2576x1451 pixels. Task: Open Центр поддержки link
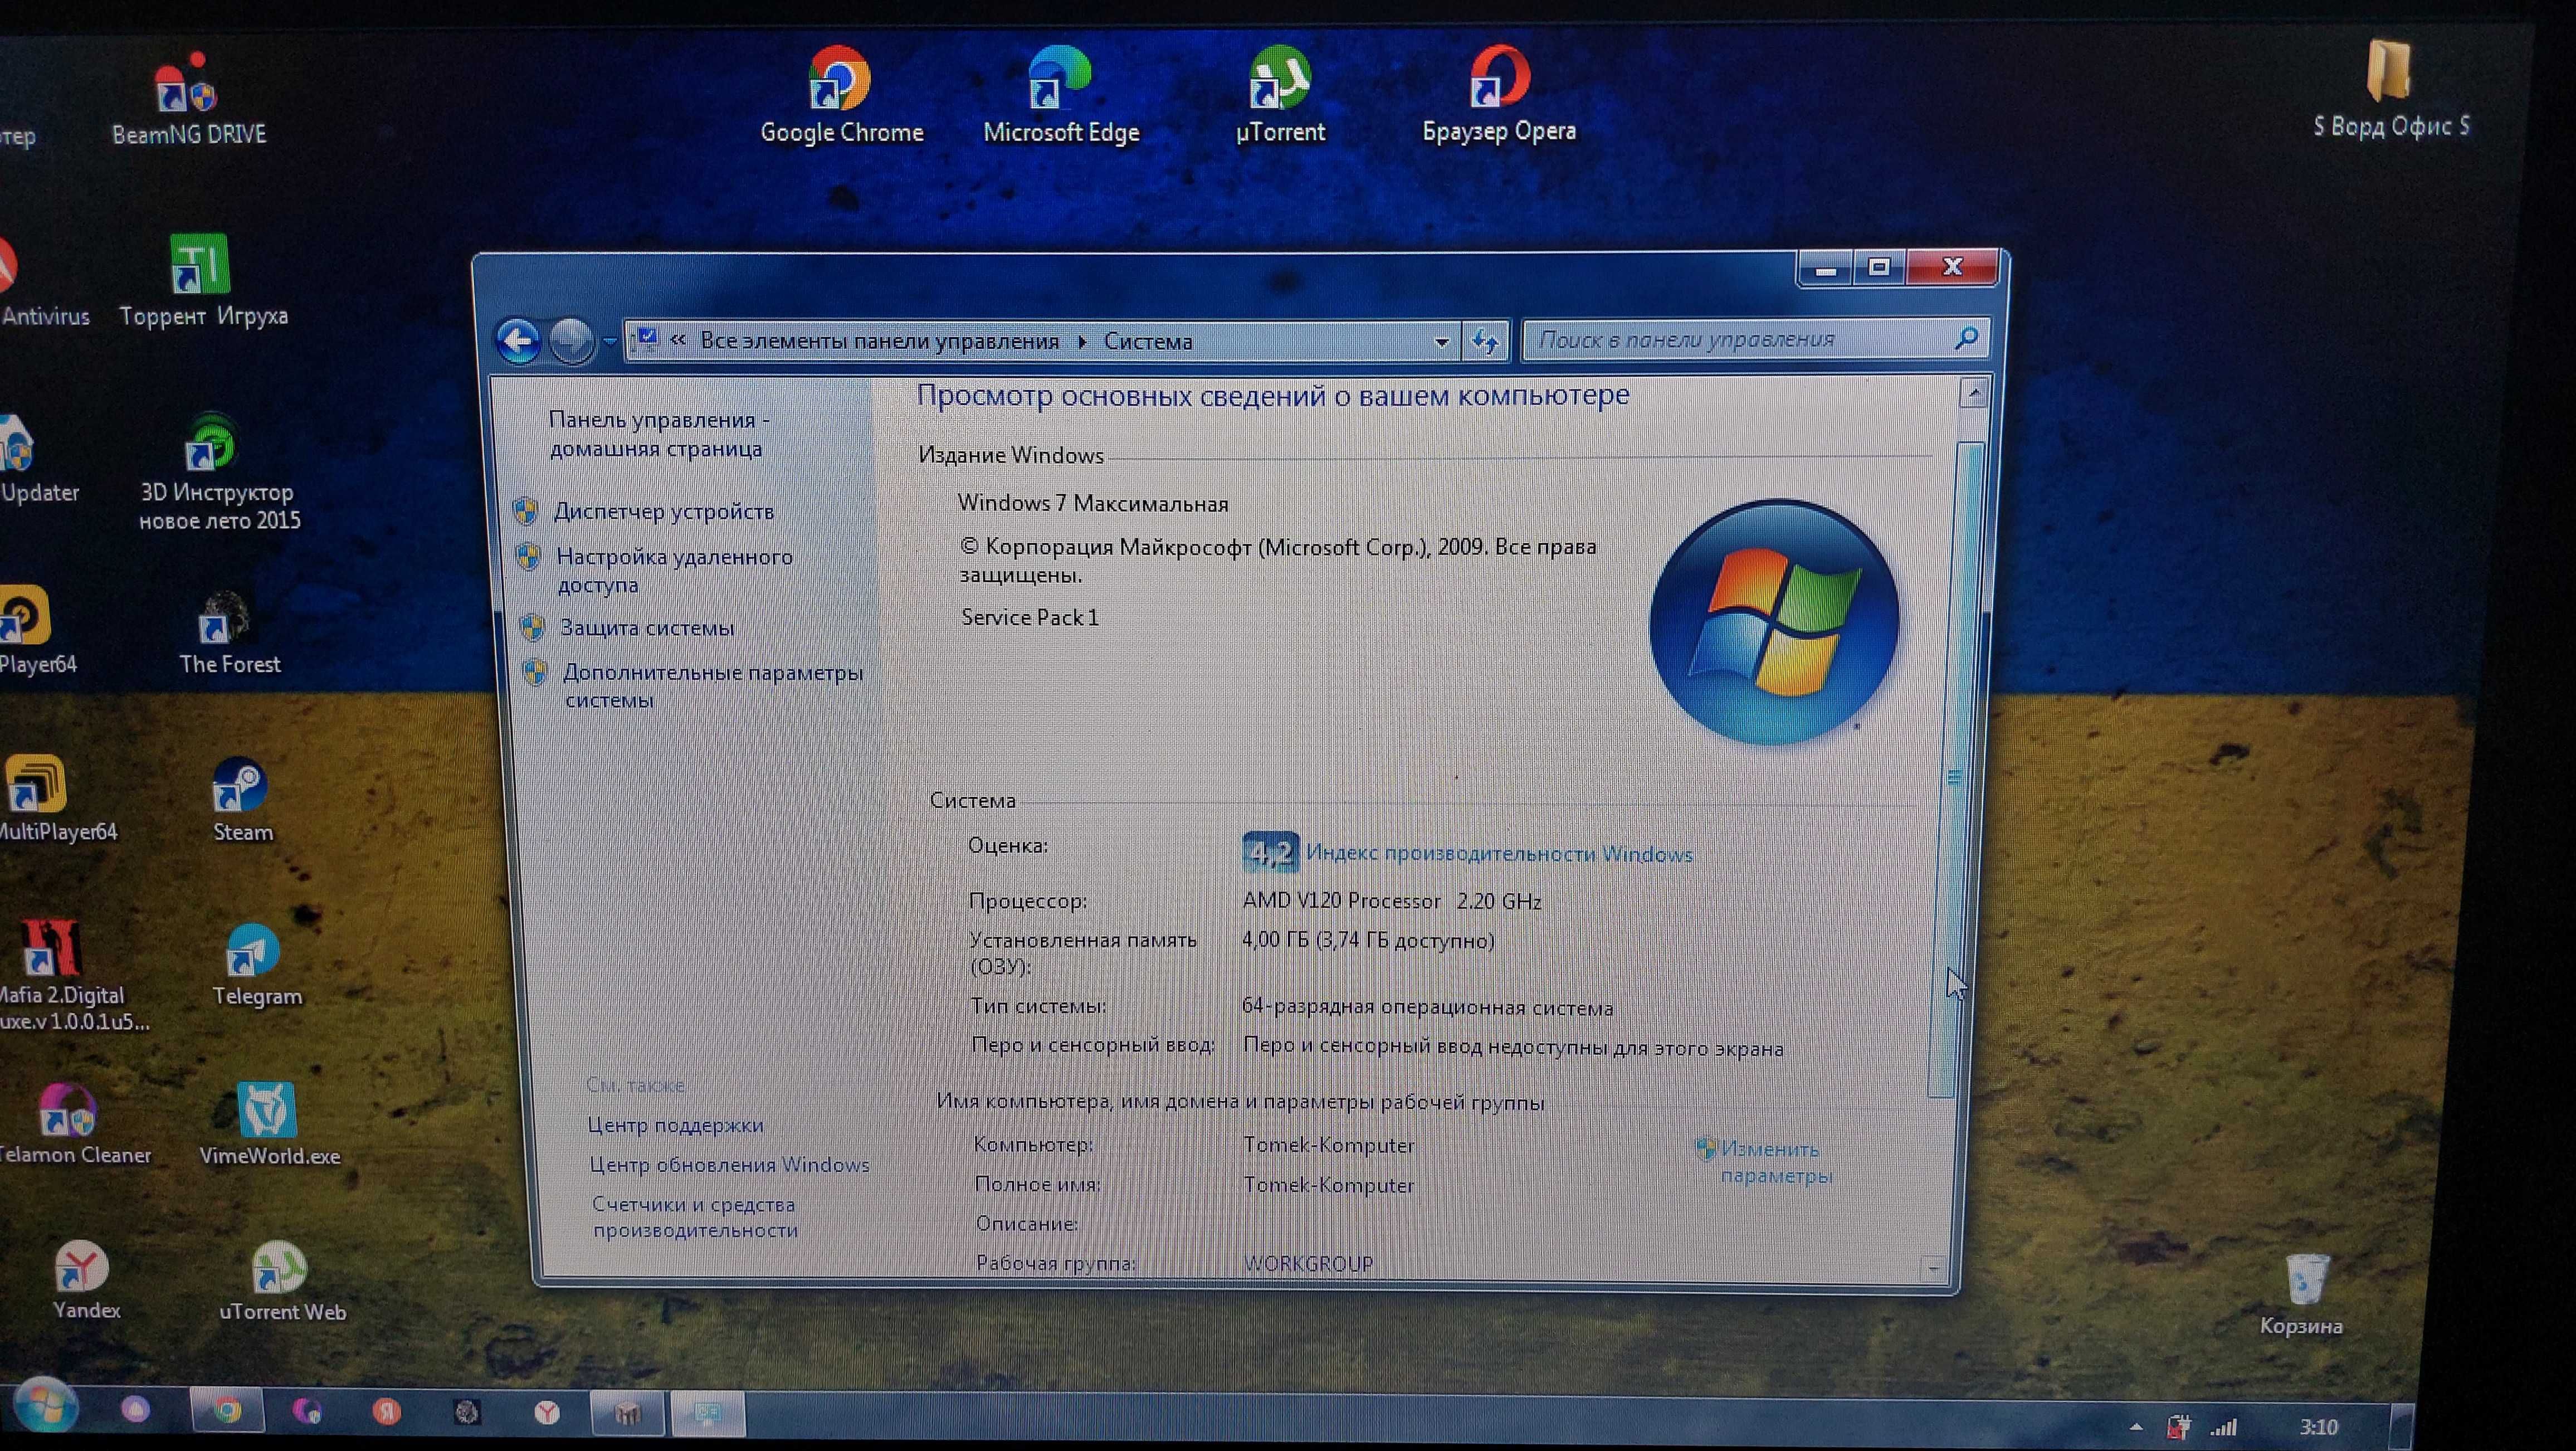pyautogui.click(x=675, y=1125)
